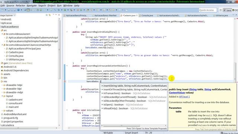Click the AndroidManifest.xml file icon
238x134 pixels.
pyautogui.click(x=2, y=114)
